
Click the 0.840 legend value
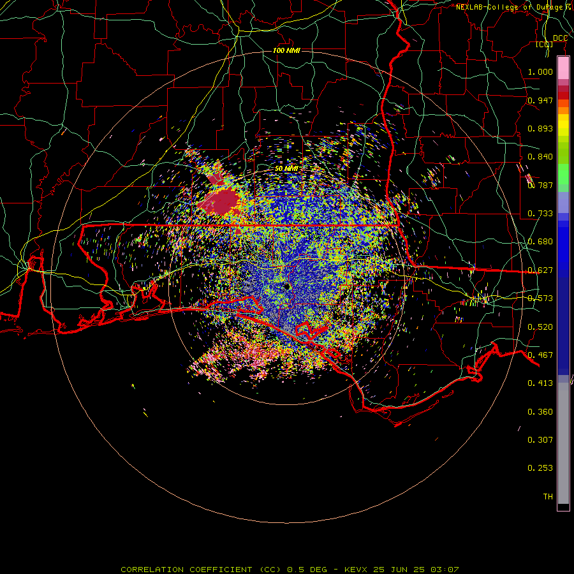(540, 157)
